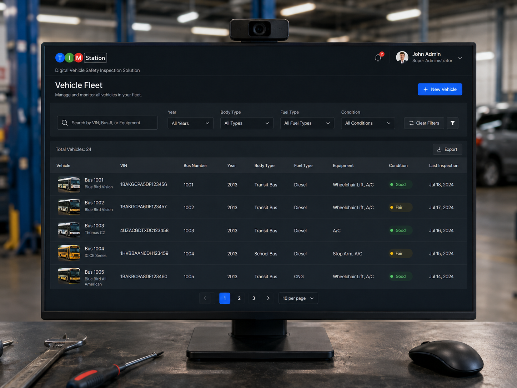Click the Total Vehicles: 24 label

coord(74,149)
